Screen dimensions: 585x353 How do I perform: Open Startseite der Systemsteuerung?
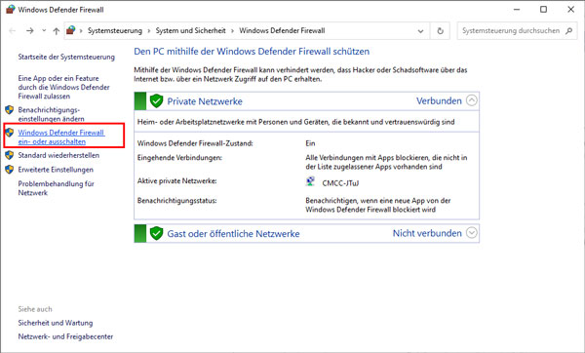[66, 57]
